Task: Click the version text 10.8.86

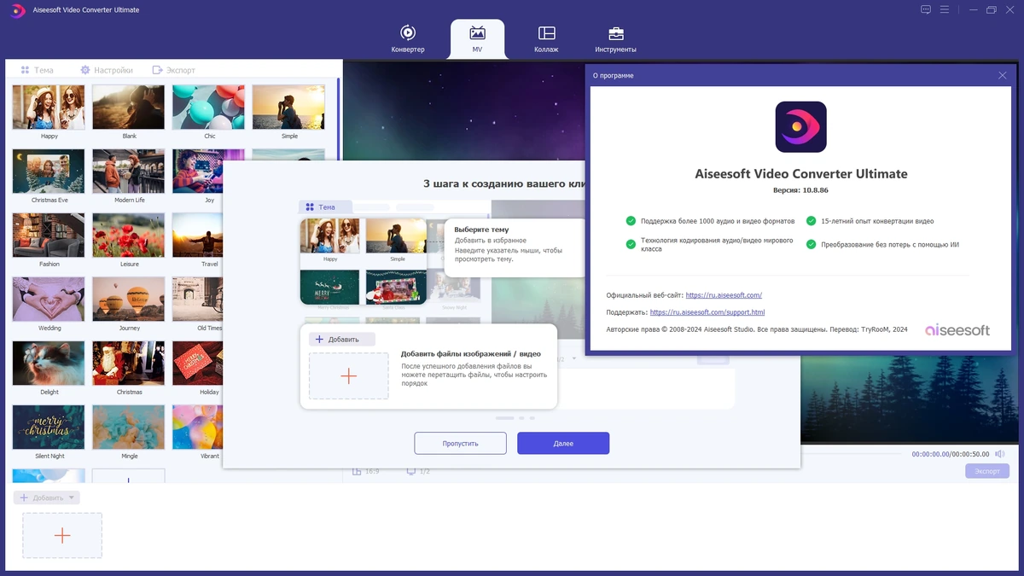Action: (800, 190)
